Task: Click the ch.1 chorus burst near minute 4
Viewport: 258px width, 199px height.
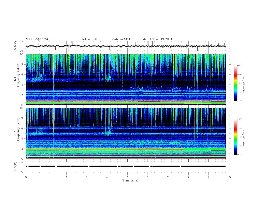Action: click(108, 77)
